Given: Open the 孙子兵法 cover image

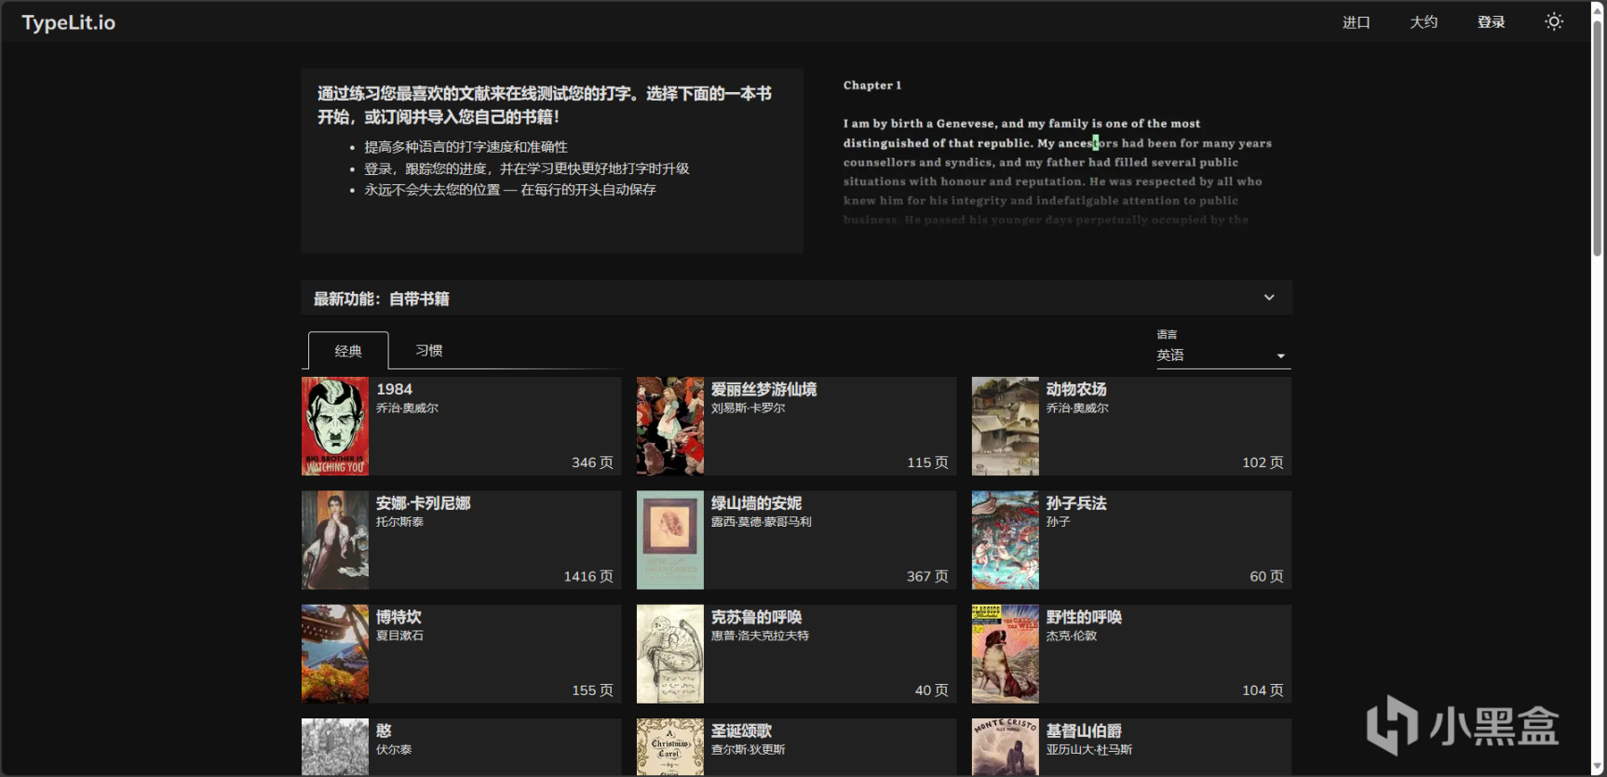Looking at the screenshot, I should point(1006,540).
